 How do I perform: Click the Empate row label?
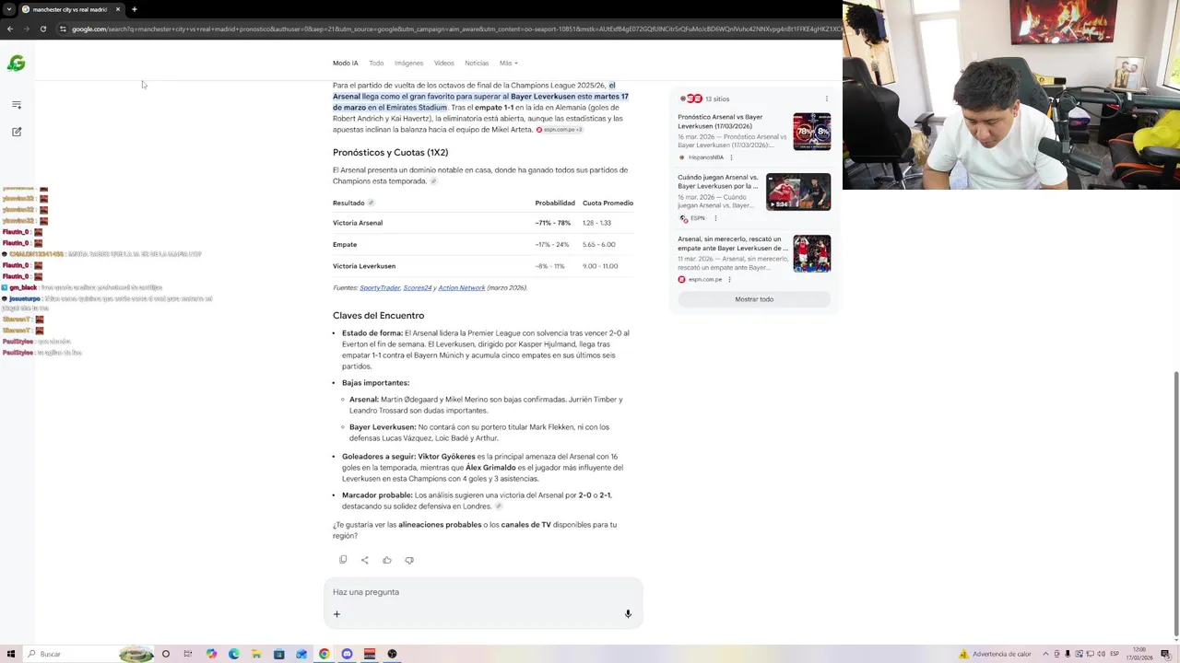click(345, 244)
